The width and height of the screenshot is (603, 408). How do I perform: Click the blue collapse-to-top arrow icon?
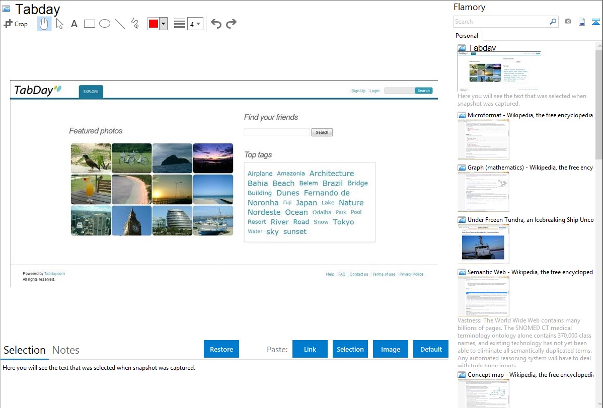coord(595,22)
